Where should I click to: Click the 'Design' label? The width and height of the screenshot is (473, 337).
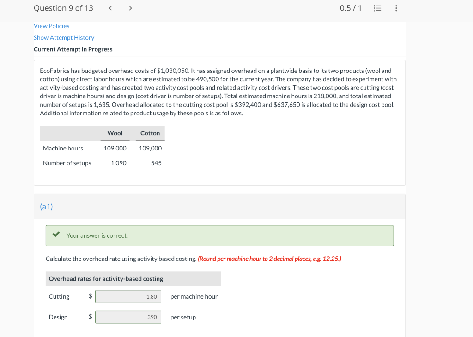click(58, 317)
